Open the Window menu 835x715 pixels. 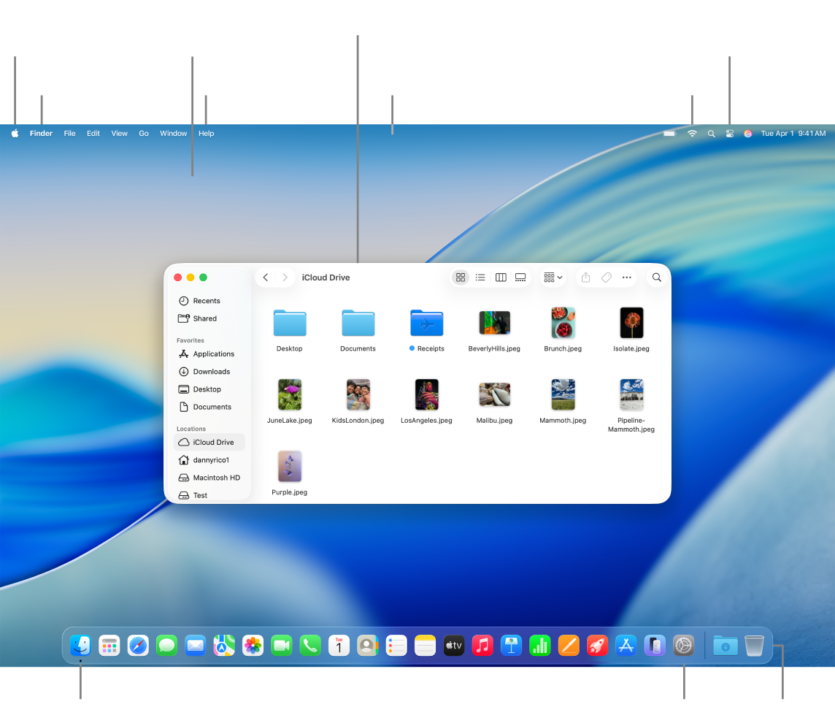[174, 134]
